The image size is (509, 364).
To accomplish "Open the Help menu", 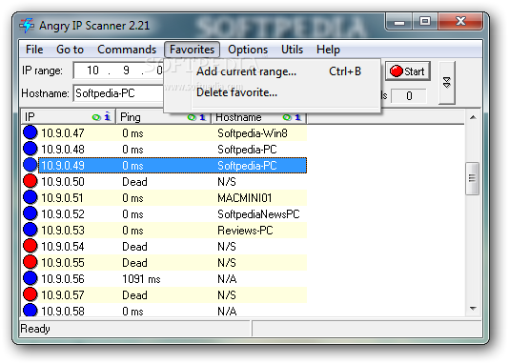I will (328, 50).
